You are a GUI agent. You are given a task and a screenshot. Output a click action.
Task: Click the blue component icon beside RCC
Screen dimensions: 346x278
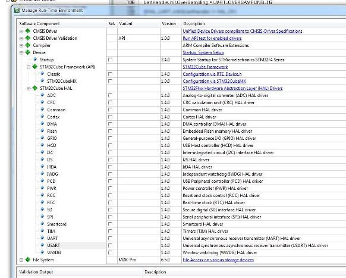pyautogui.click(x=42, y=195)
